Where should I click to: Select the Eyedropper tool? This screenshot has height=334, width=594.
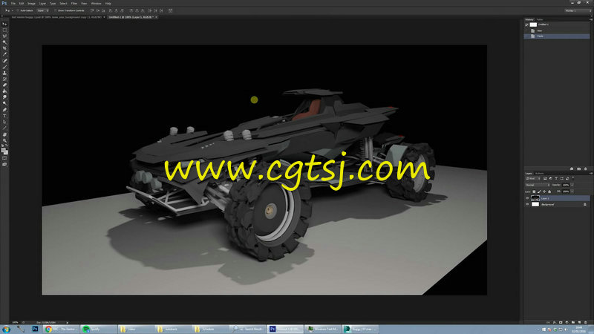[4, 54]
